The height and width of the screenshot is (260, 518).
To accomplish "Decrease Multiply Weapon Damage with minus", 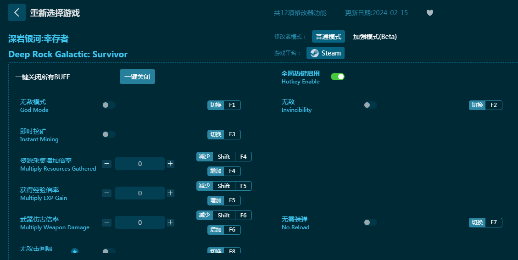I will (107, 222).
